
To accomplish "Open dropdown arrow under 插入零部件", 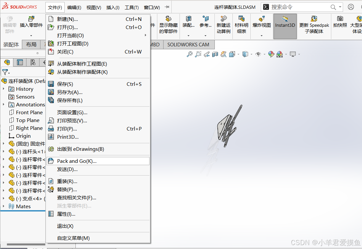I will tap(31, 36).
